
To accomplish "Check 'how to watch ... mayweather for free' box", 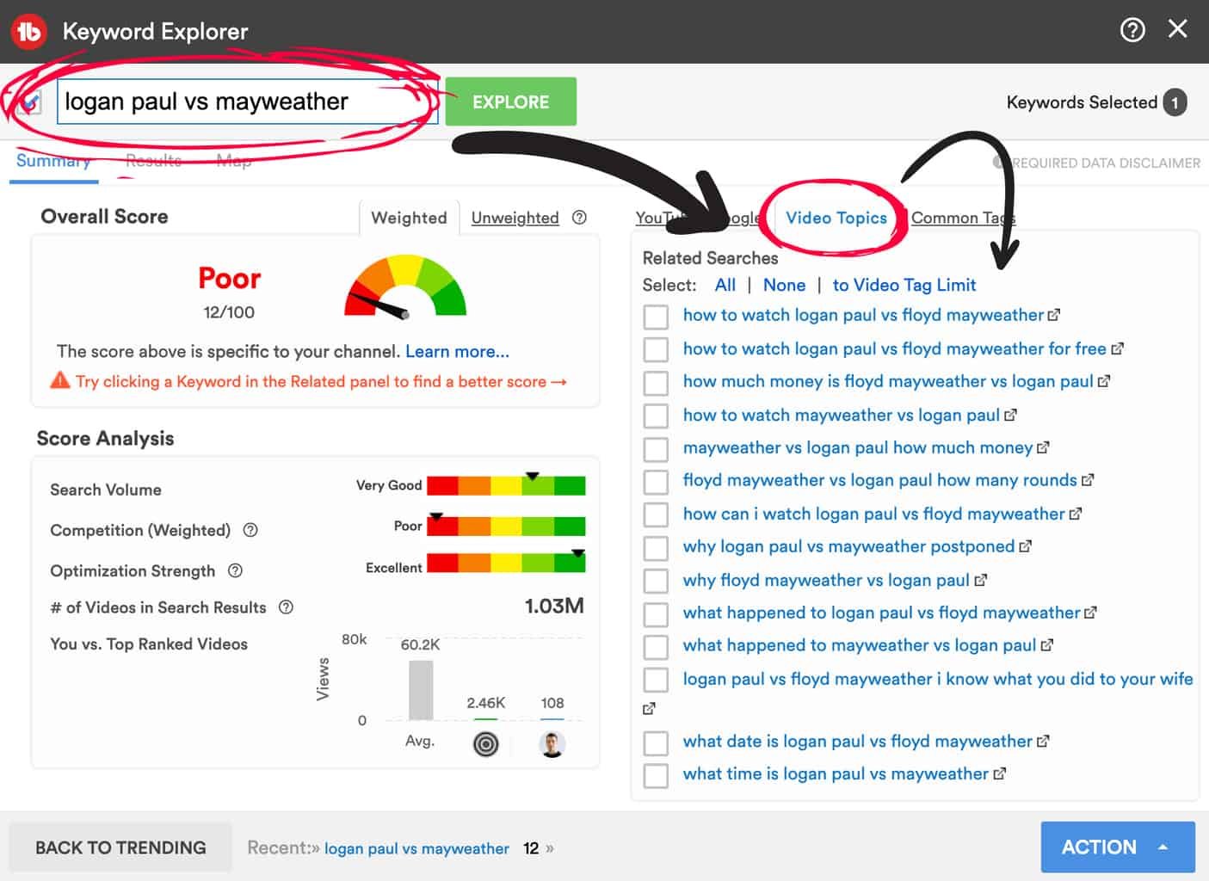I will coord(656,349).
